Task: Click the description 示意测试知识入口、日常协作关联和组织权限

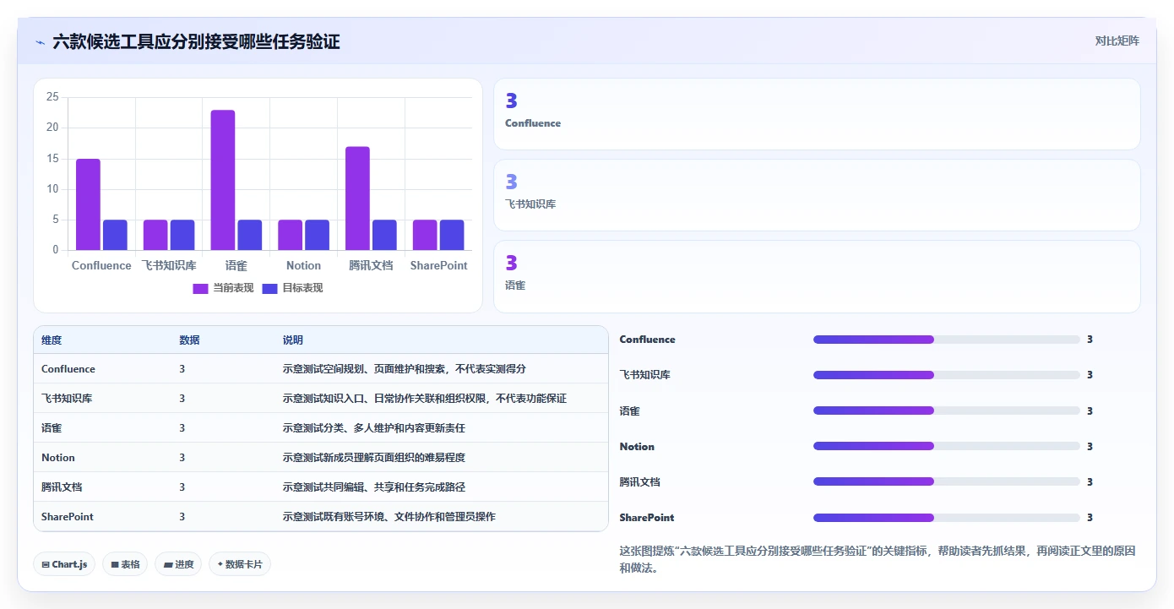Action: point(424,399)
